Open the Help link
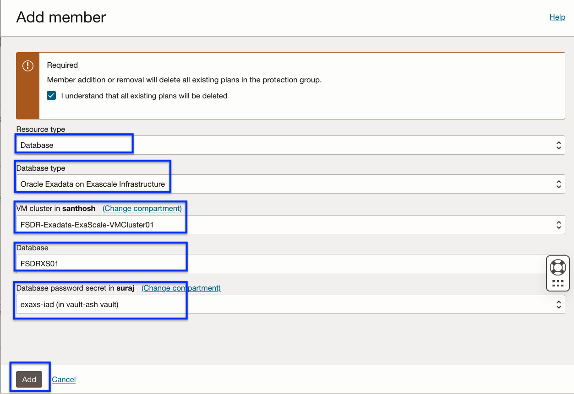574x394 pixels. pos(557,17)
